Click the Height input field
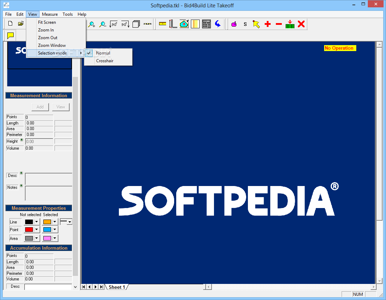The image size is (386, 300). click(39, 142)
